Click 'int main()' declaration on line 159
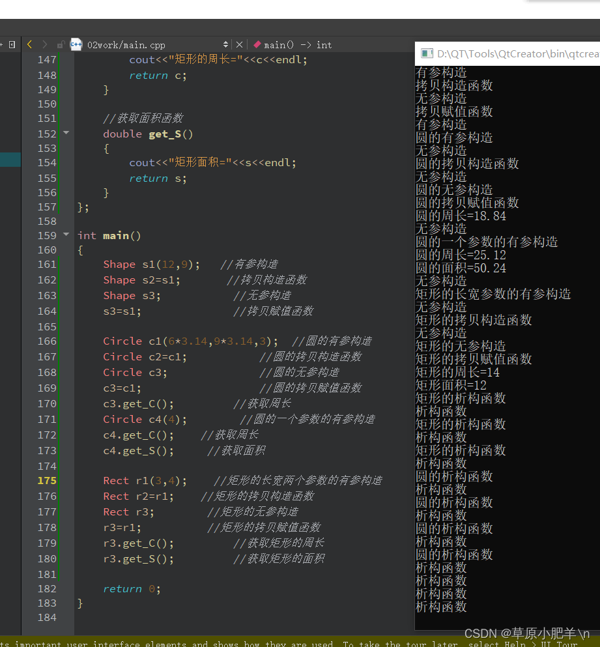 109,236
